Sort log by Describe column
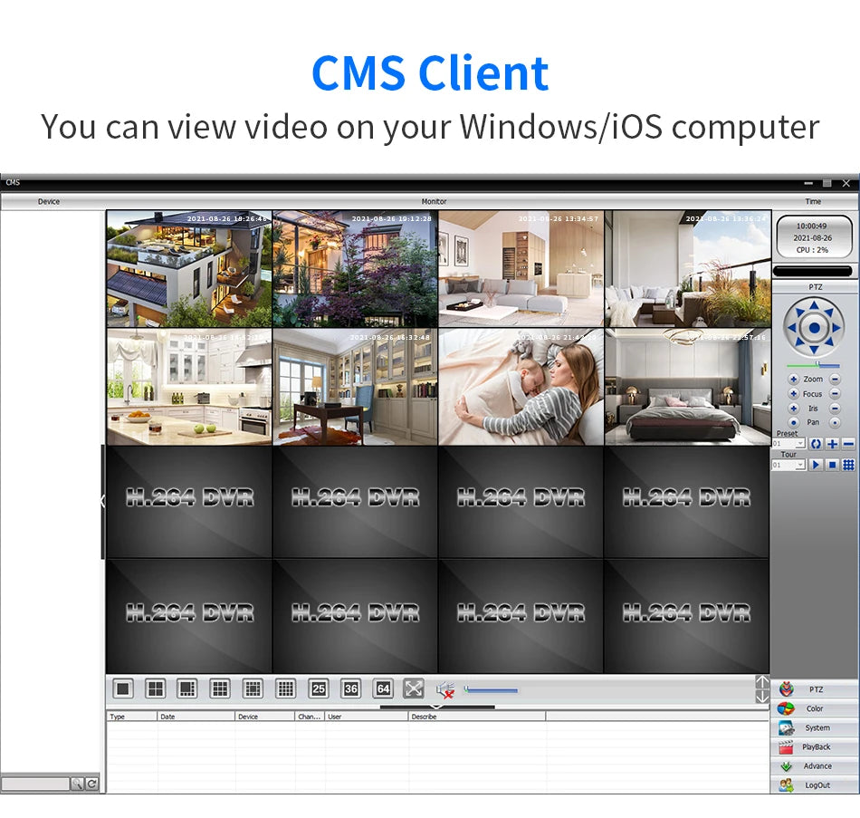Viewport: 860px width, 818px height. (x=477, y=717)
